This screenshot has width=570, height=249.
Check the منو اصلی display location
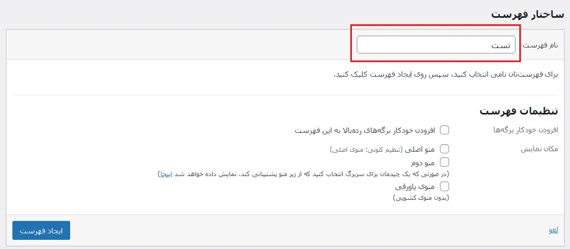click(445, 149)
